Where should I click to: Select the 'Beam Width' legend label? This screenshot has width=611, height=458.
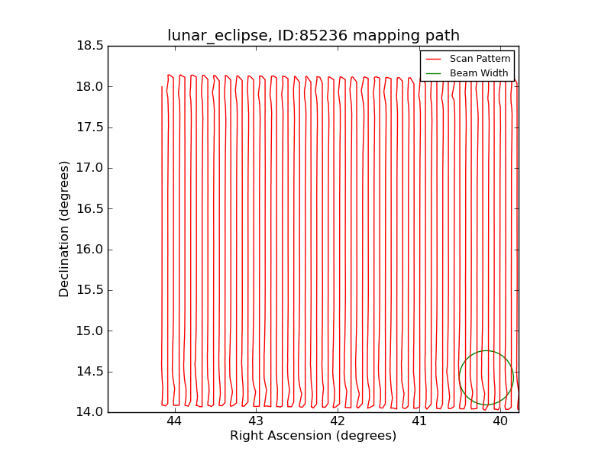point(479,73)
